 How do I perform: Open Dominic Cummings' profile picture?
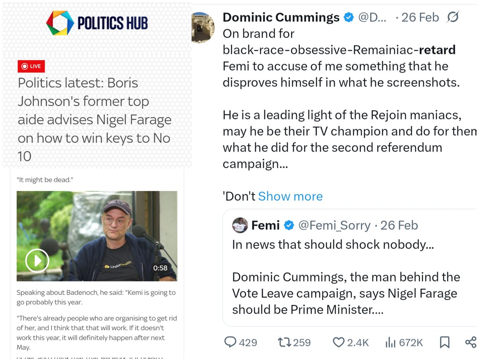[204, 27]
